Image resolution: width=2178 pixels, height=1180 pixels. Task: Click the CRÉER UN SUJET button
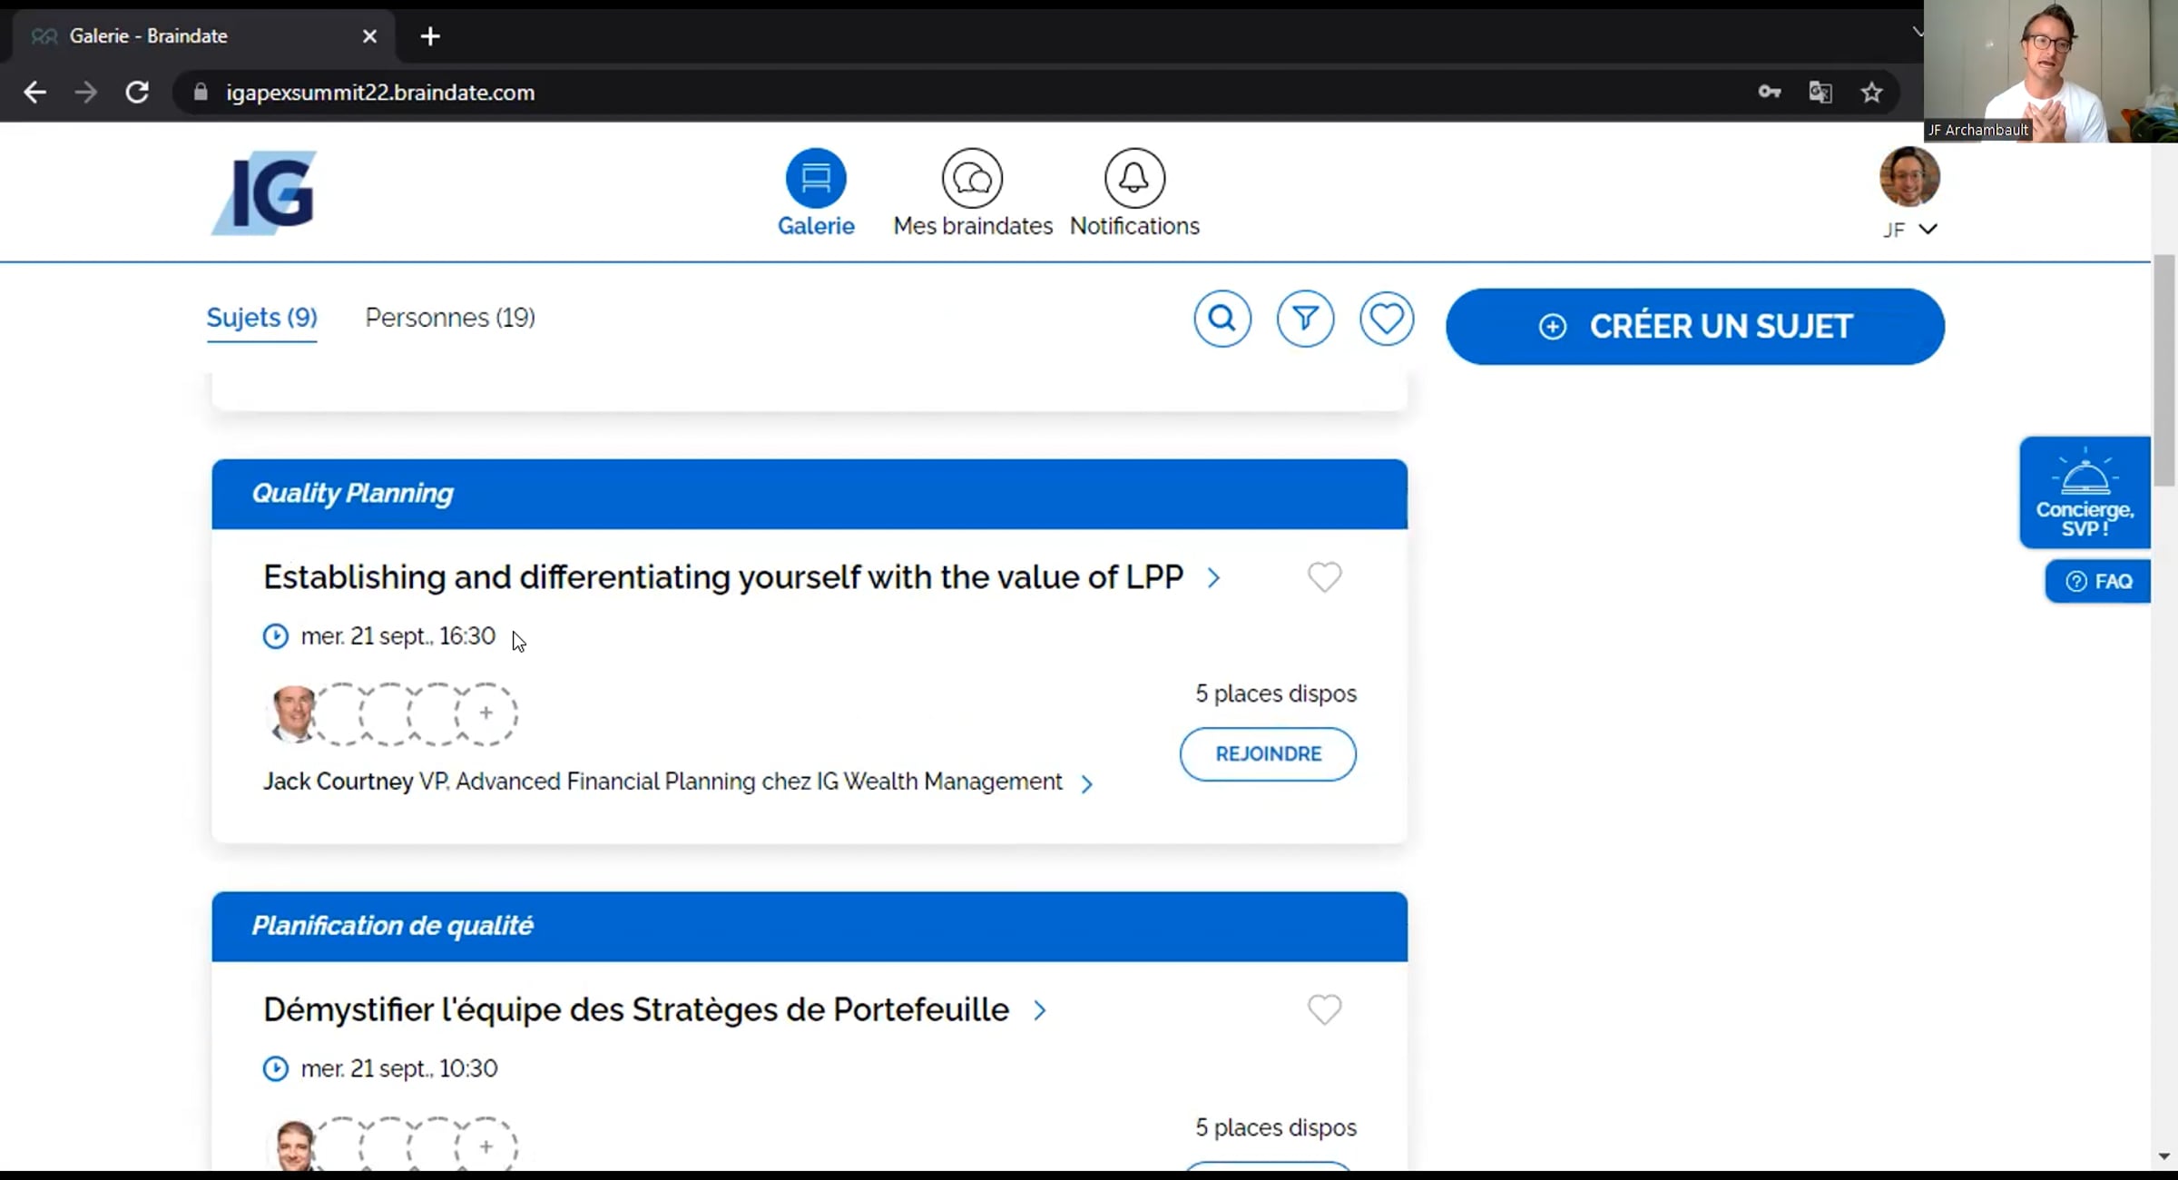(x=1695, y=327)
